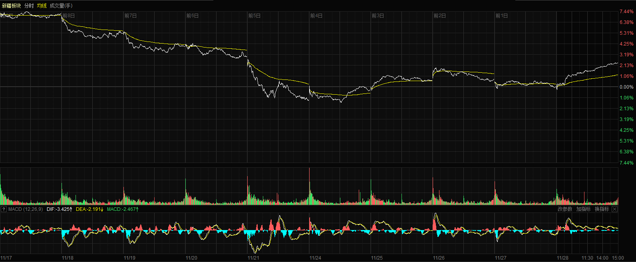Image resolution: width=636 pixels, height=262 pixels.
Task: Click 改参数 to modify indicator parameters
Action: [565, 209]
